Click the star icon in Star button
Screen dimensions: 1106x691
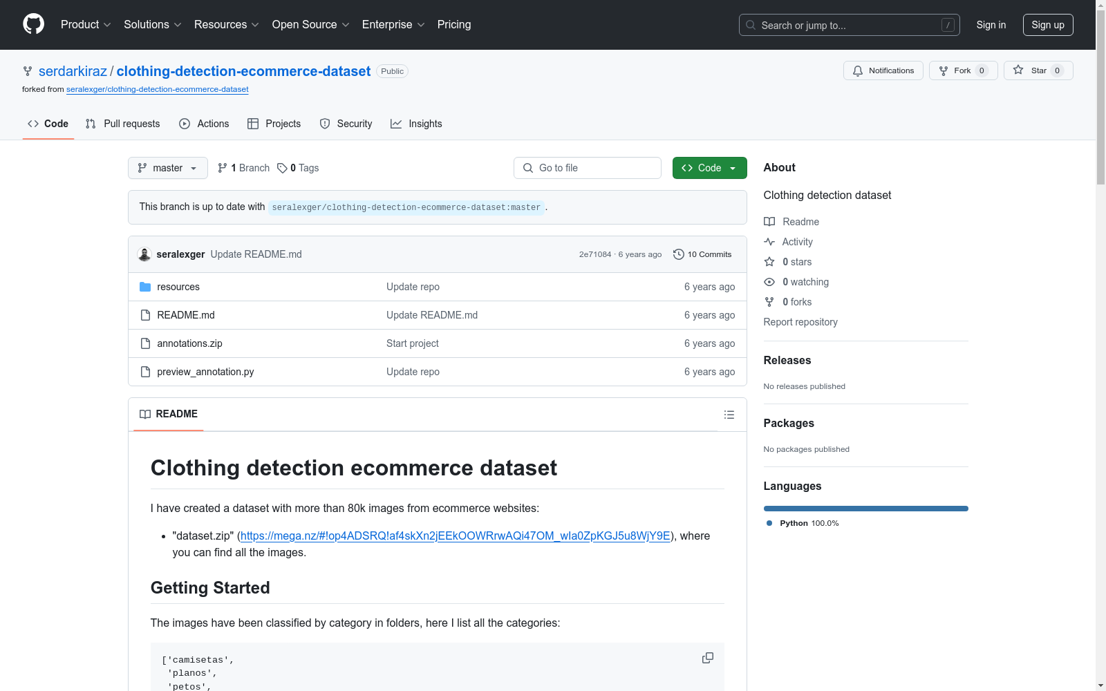click(1018, 70)
